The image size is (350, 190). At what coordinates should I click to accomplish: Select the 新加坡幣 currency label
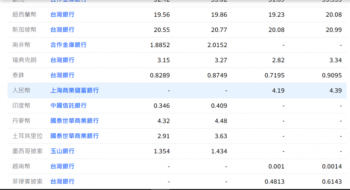coord(24,30)
